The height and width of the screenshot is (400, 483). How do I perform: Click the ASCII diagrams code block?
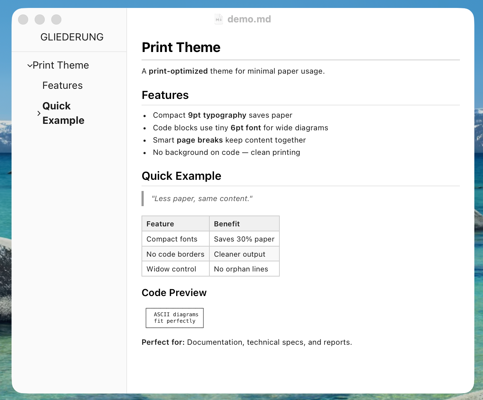(174, 318)
